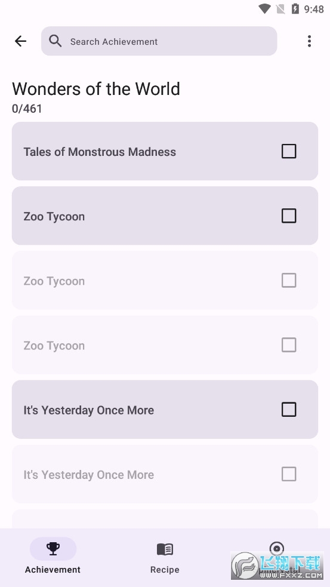Tap the back arrow icon

pyautogui.click(x=20, y=41)
